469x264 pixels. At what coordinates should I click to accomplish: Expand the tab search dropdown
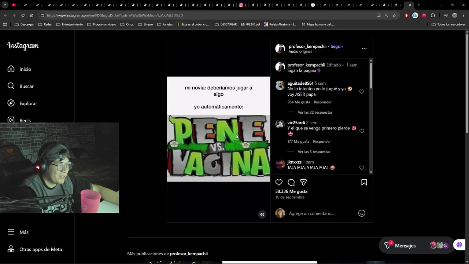(x=5, y=5)
